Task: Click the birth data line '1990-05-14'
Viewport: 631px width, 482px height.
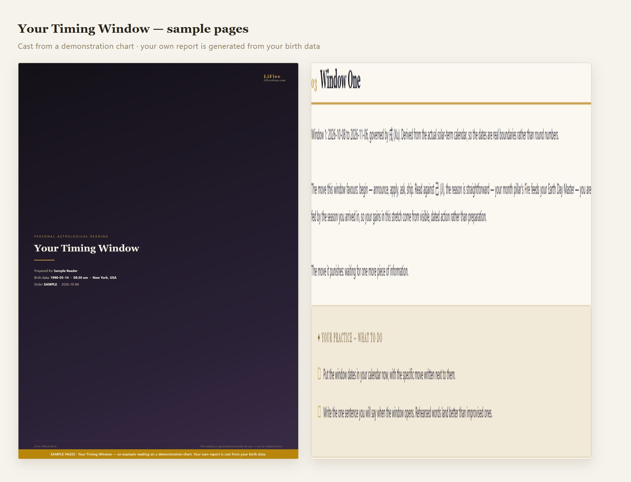Action: click(x=75, y=278)
